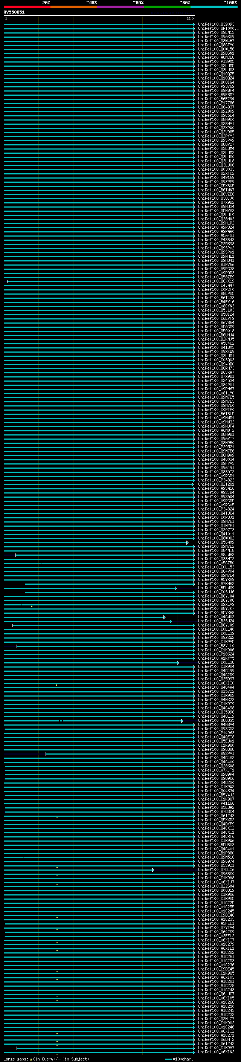The width and height of the screenshot is (241, 1062).
Task: Click the 550 end position label
Action: tap(190, 18)
